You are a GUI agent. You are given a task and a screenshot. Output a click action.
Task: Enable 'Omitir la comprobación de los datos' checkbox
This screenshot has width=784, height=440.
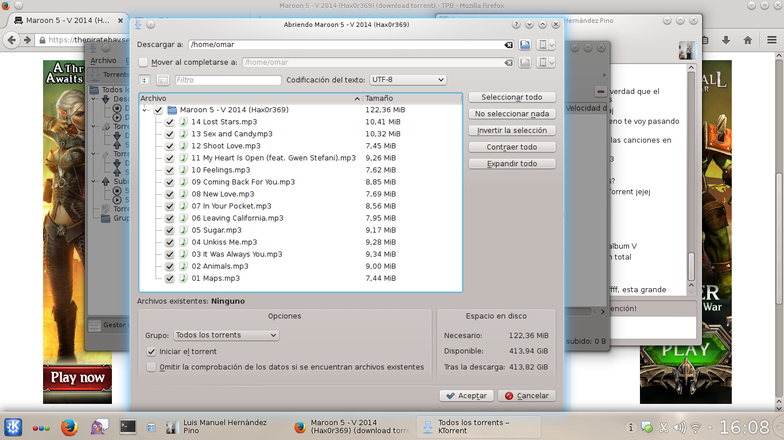[152, 367]
